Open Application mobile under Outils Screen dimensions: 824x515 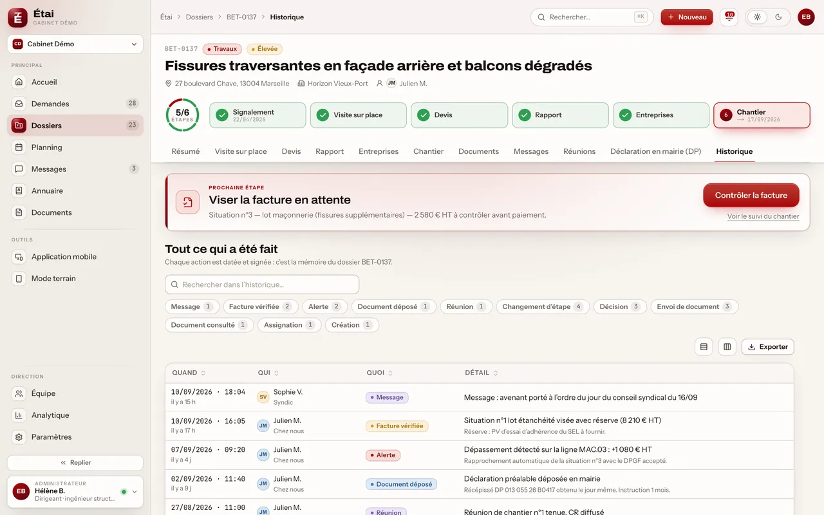(75, 257)
